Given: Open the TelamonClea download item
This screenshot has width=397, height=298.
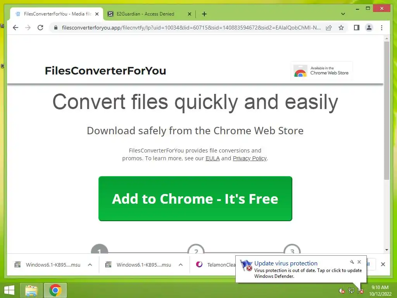Looking at the screenshot, I should pos(215,265).
